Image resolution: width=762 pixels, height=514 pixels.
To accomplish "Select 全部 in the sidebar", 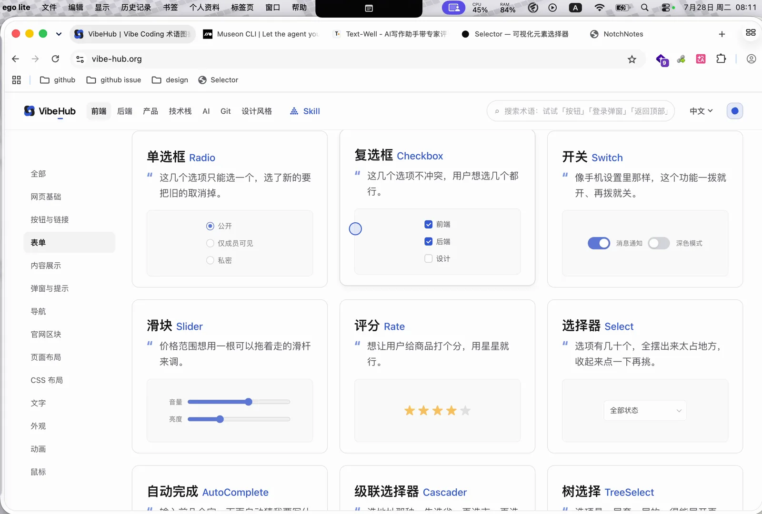I will pyautogui.click(x=70, y=174).
